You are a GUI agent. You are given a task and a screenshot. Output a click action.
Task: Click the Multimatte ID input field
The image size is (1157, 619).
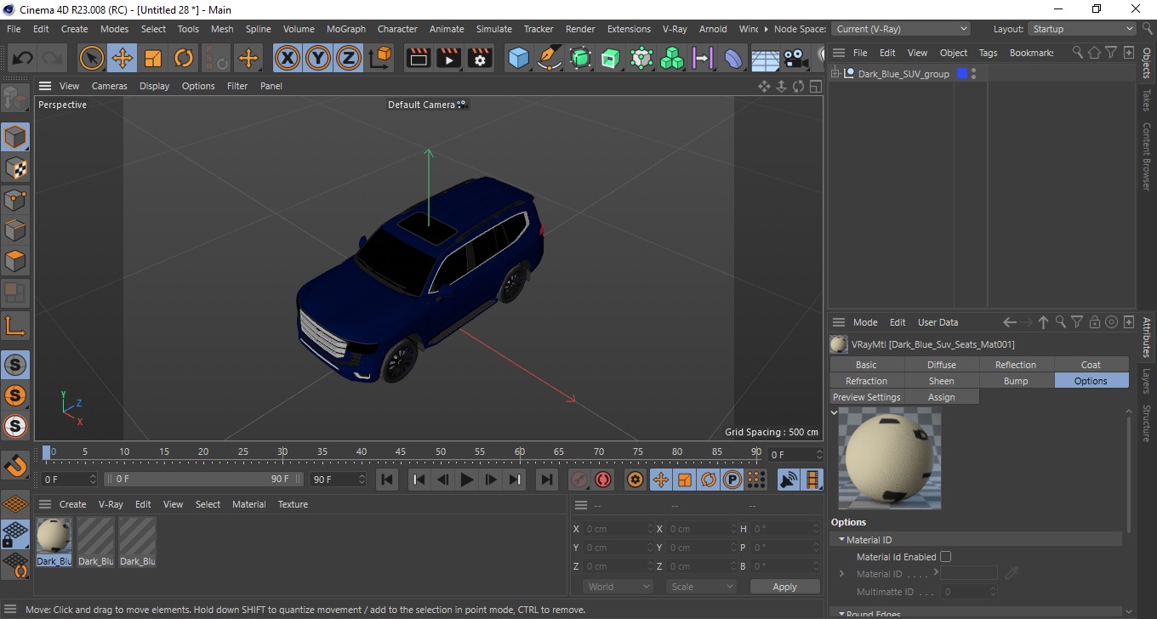point(969,592)
